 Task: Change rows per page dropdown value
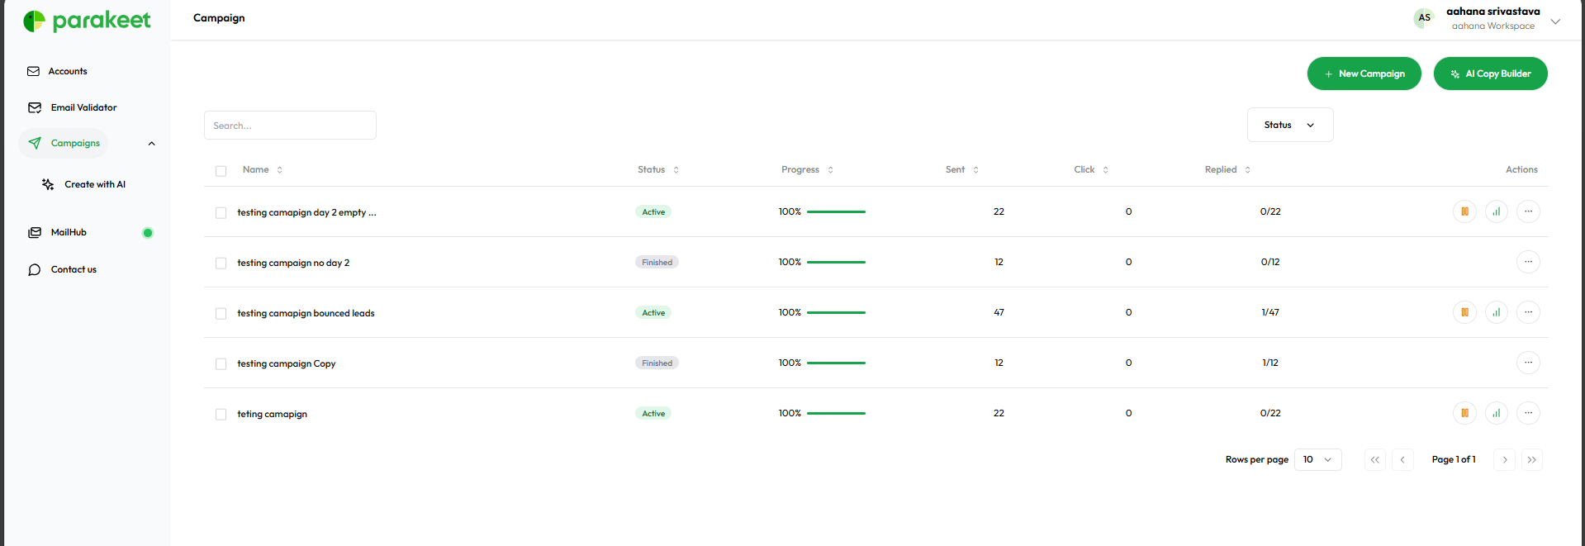coord(1317,460)
